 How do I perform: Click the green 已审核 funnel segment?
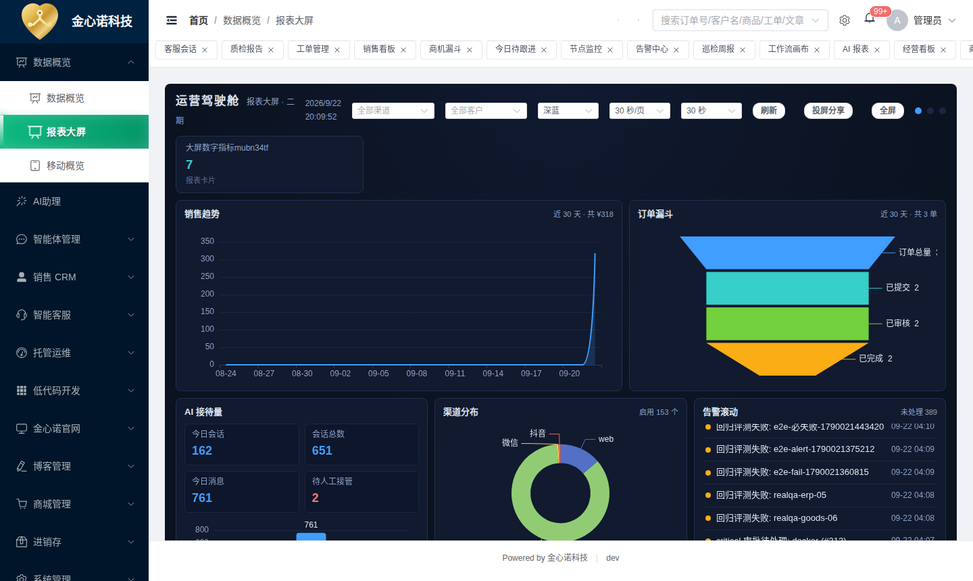(x=787, y=324)
